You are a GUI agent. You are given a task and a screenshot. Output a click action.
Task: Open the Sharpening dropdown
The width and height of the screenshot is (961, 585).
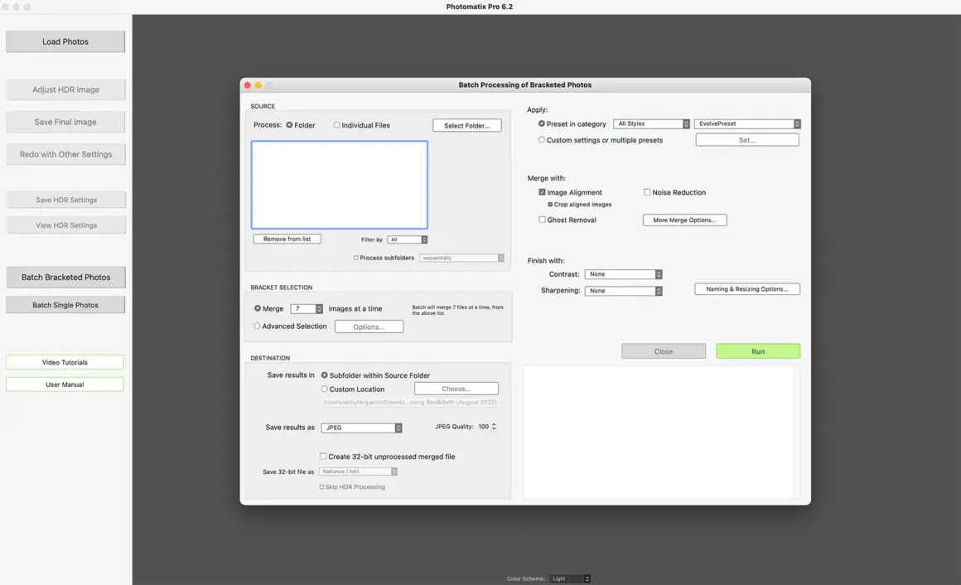coord(623,292)
